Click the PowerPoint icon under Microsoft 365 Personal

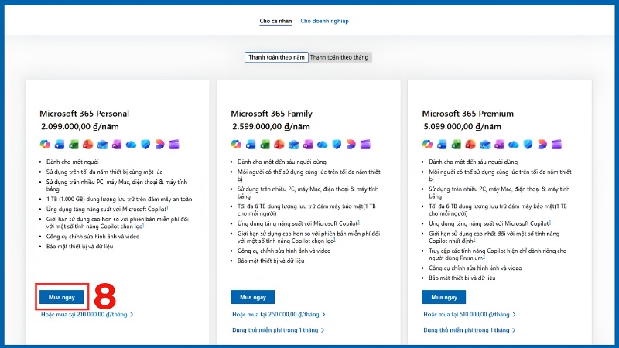coord(87,145)
